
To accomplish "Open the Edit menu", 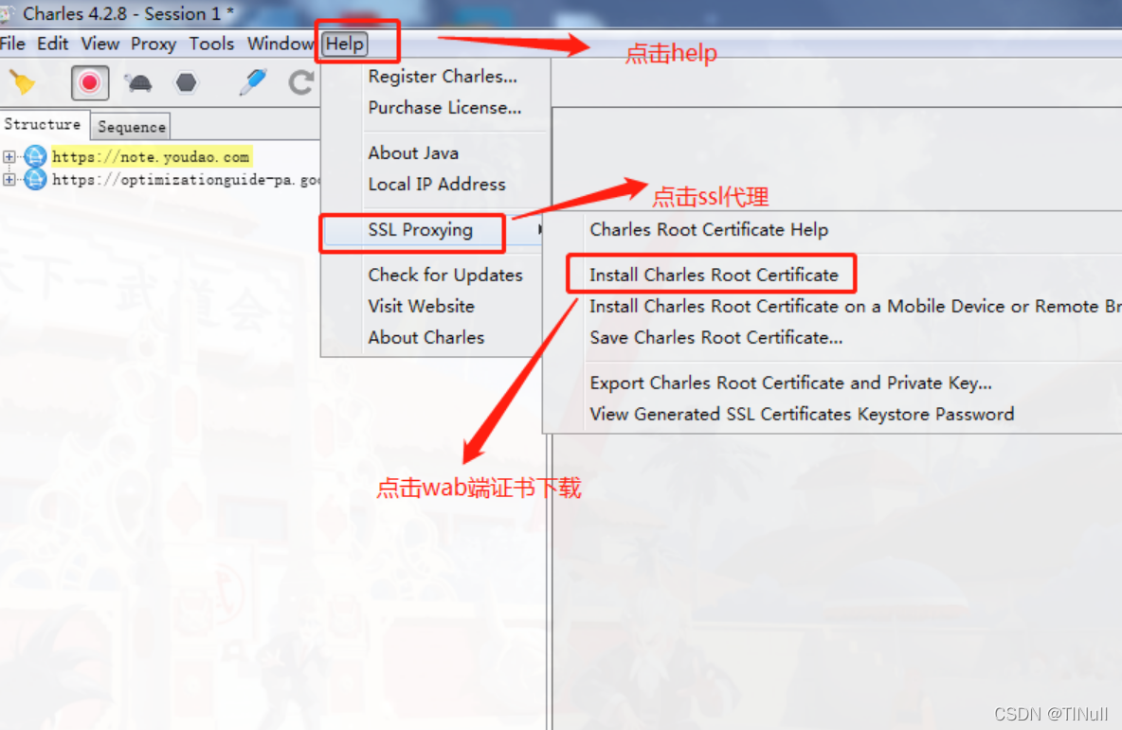I will (x=52, y=44).
